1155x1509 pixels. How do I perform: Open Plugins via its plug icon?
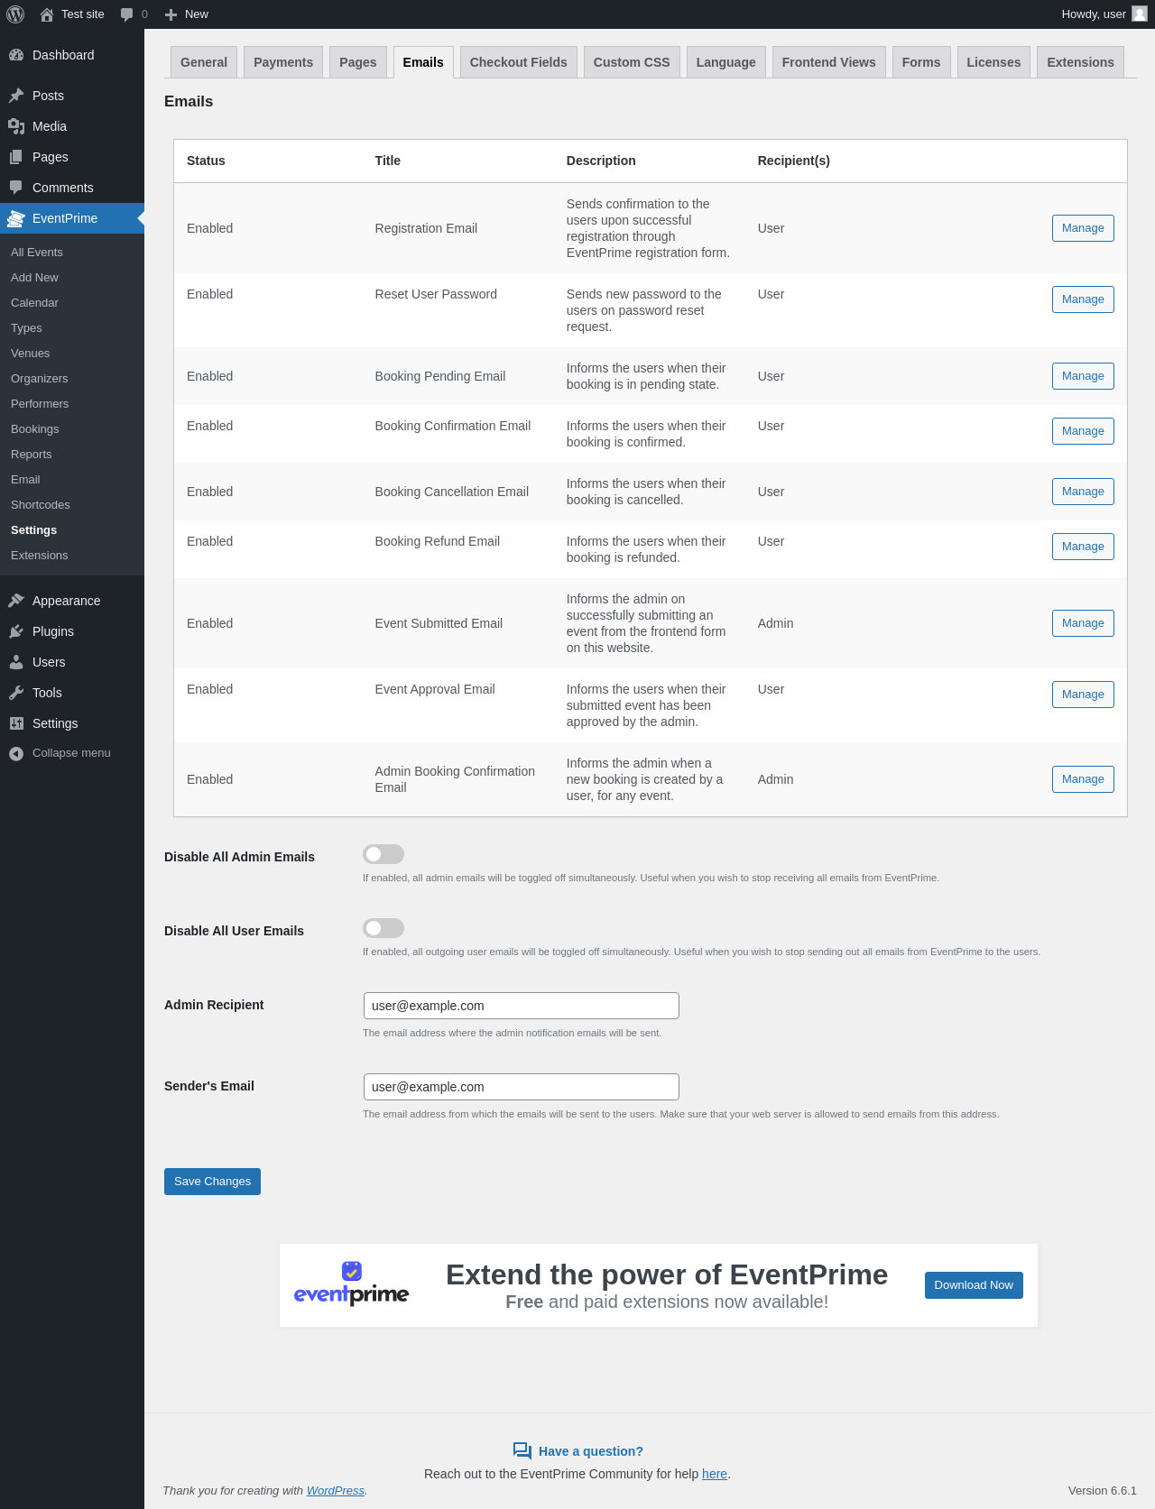[x=16, y=631]
